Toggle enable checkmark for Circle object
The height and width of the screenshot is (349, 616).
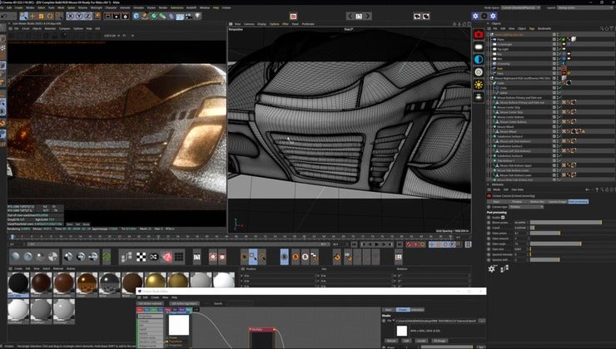(x=560, y=88)
